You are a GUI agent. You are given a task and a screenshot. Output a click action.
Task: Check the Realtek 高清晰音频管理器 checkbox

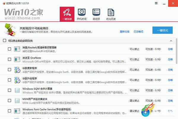tap(9, 49)
